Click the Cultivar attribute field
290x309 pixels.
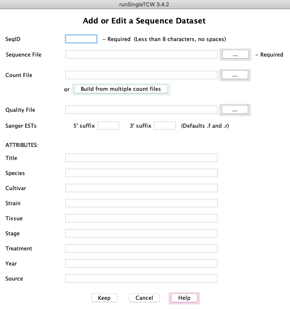(141, 188)
